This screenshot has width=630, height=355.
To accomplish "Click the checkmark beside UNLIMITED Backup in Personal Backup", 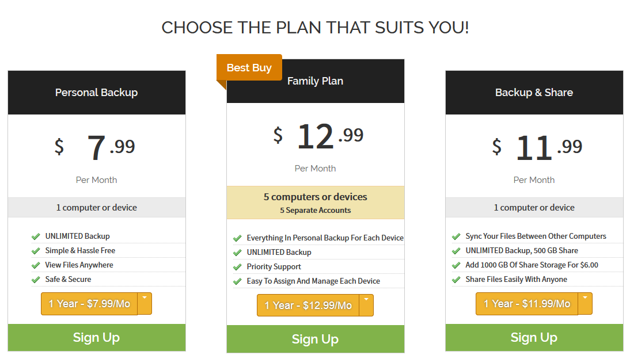I will tap(36, 236).
